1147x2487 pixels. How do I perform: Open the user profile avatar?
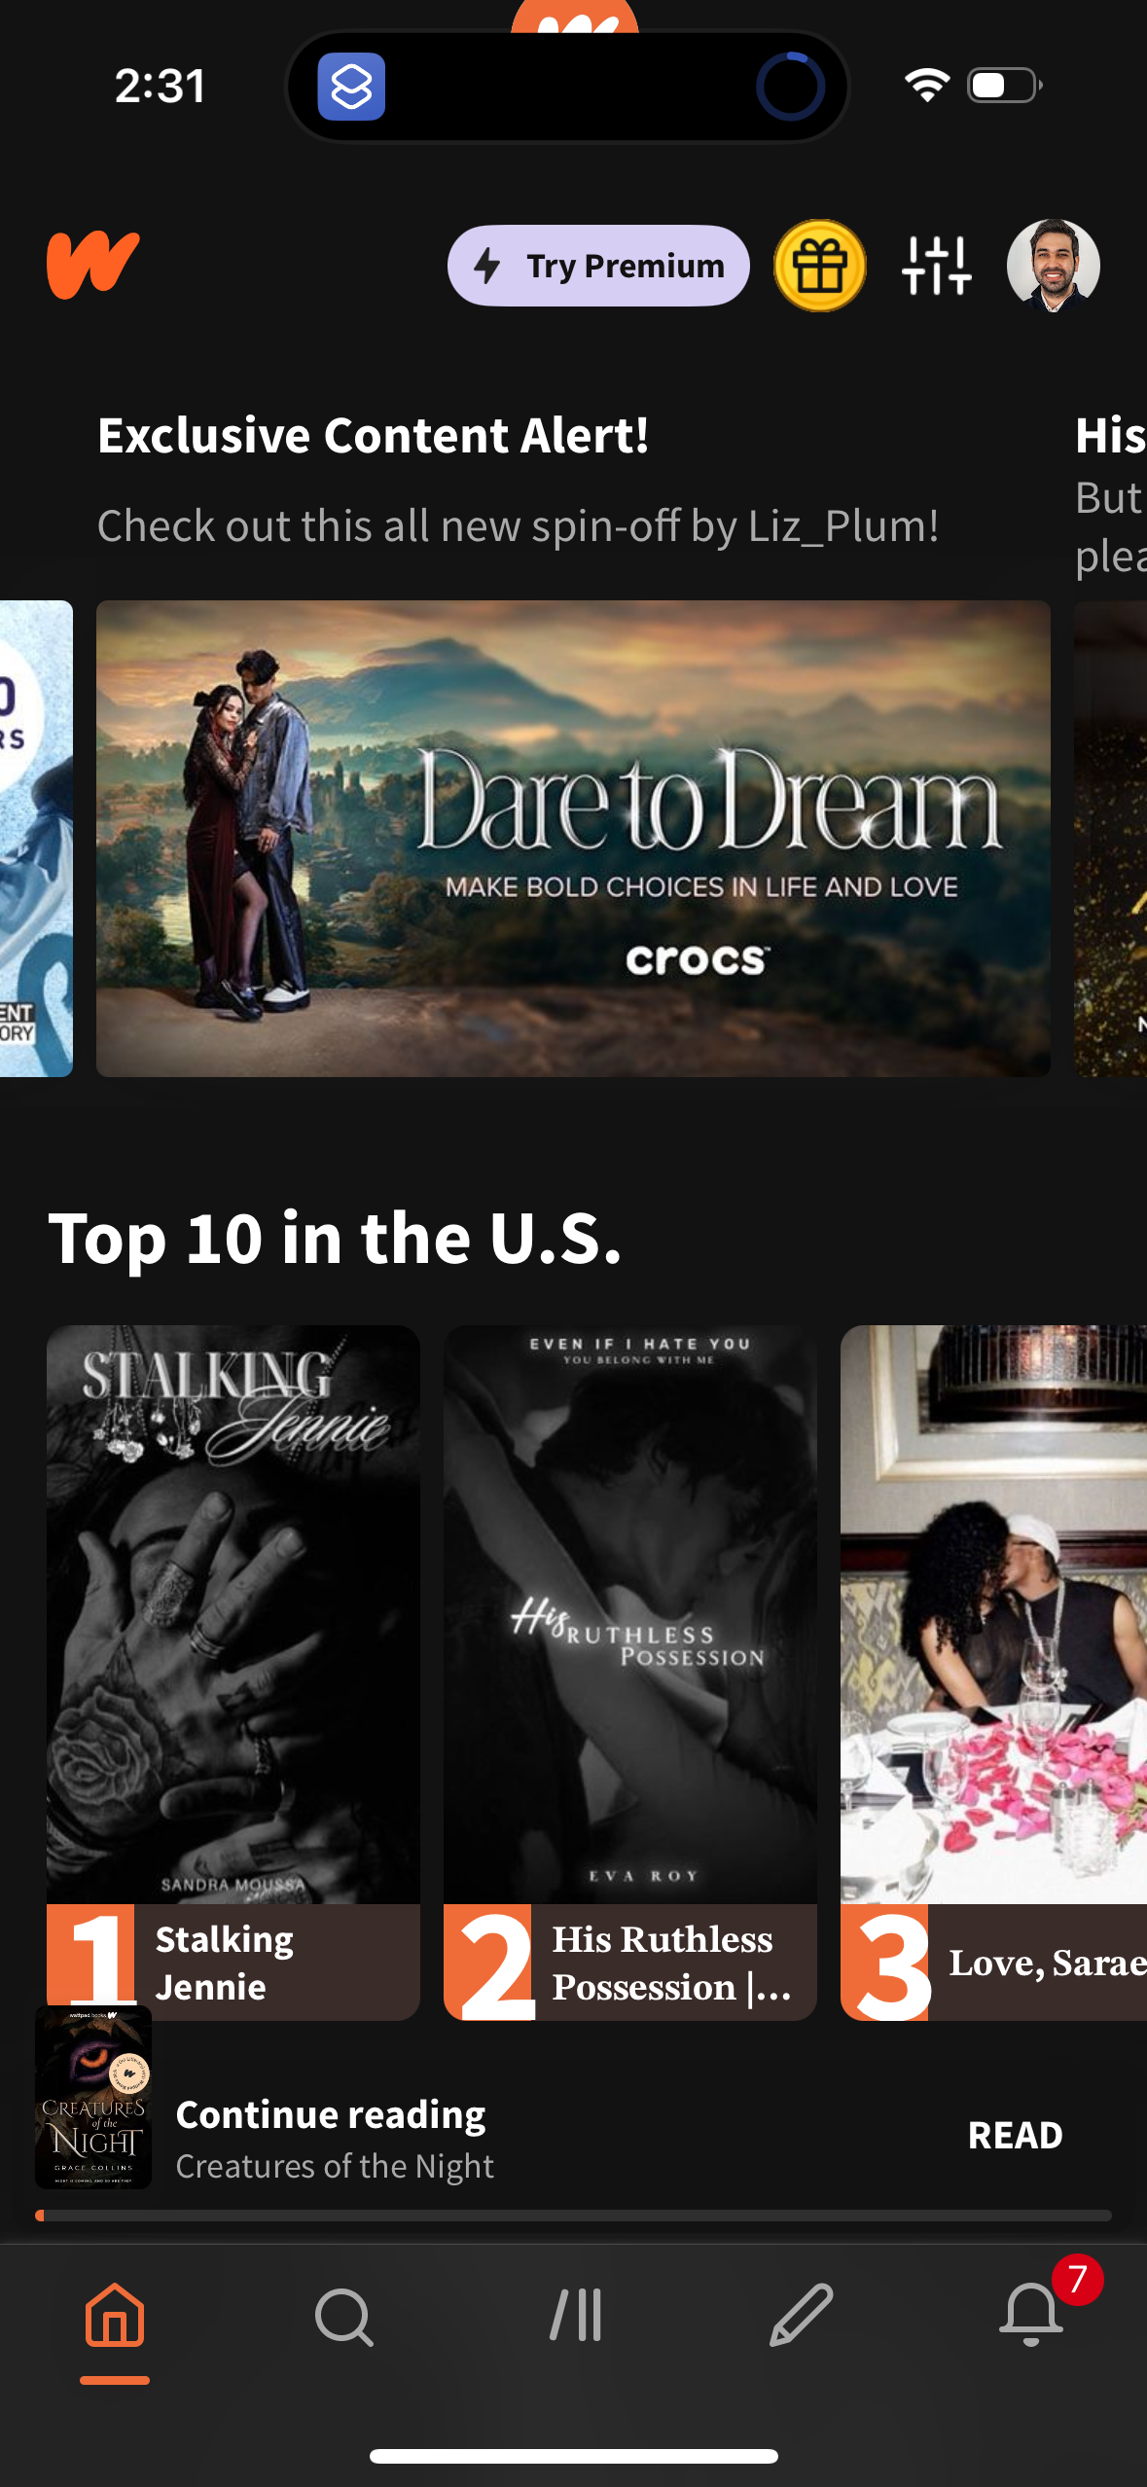(1054, 265)
